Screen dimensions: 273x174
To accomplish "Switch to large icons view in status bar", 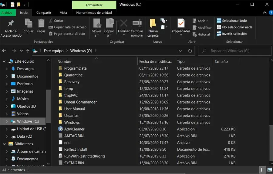I will (x=270, y=170).
